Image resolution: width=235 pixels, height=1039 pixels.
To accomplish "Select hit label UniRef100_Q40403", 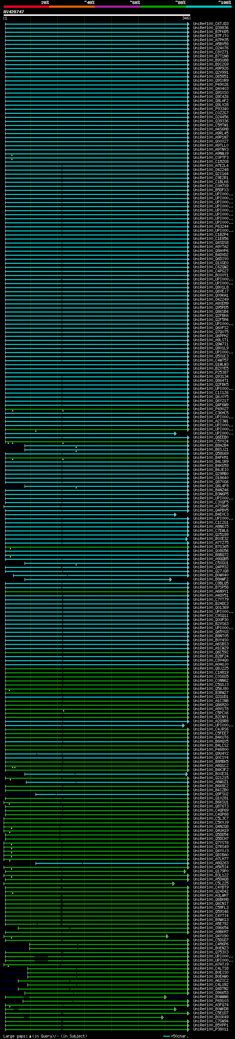I will (211, 89).
